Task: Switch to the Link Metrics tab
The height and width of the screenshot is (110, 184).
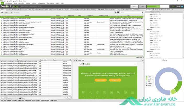Action: tap(136, 10)
